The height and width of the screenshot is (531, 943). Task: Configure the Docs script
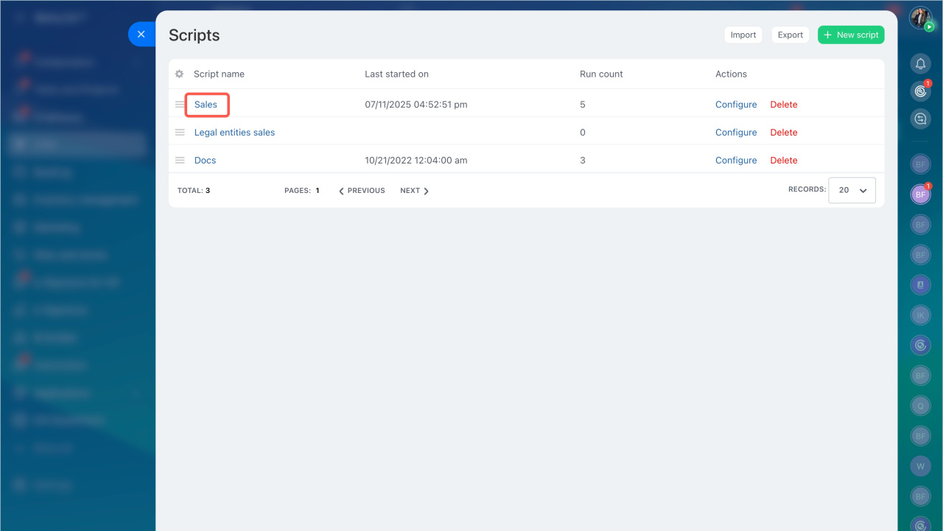point(736,161)
